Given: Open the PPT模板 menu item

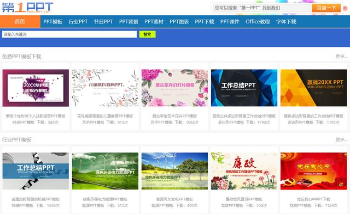Looking at the screenshot, I should pyautogui.click(x=53, y=22).
